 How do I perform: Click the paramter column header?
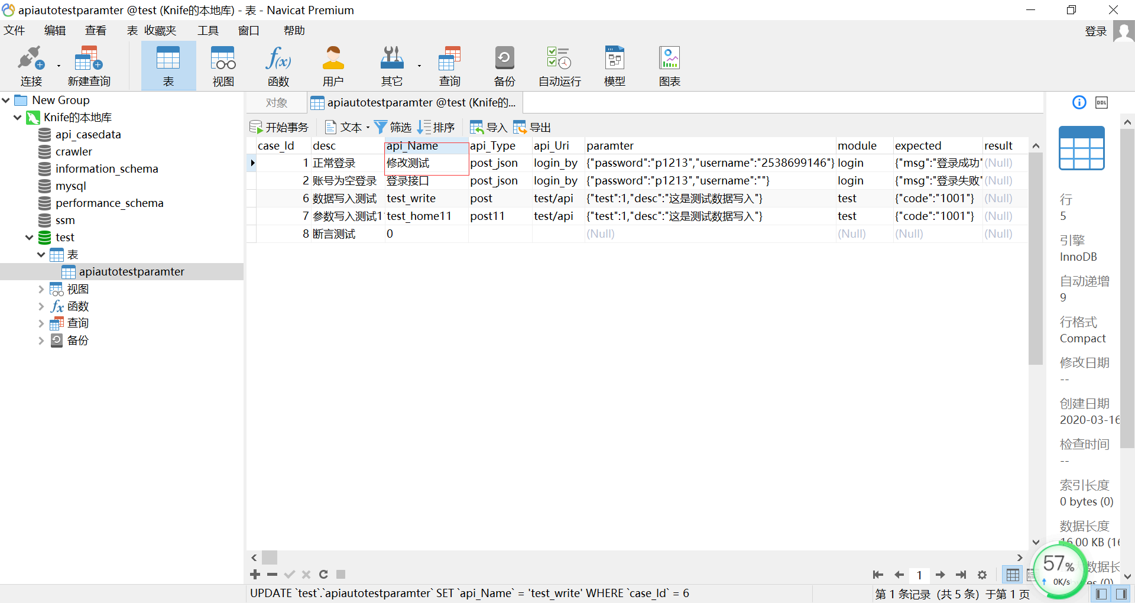click(x=710, y=145)
